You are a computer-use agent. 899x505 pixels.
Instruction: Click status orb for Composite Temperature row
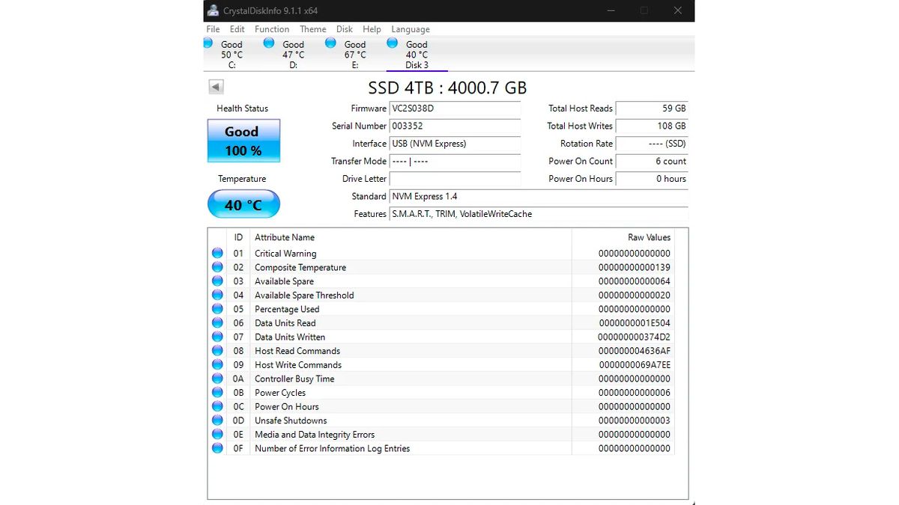pyautogui.click(x=217, y=267)
